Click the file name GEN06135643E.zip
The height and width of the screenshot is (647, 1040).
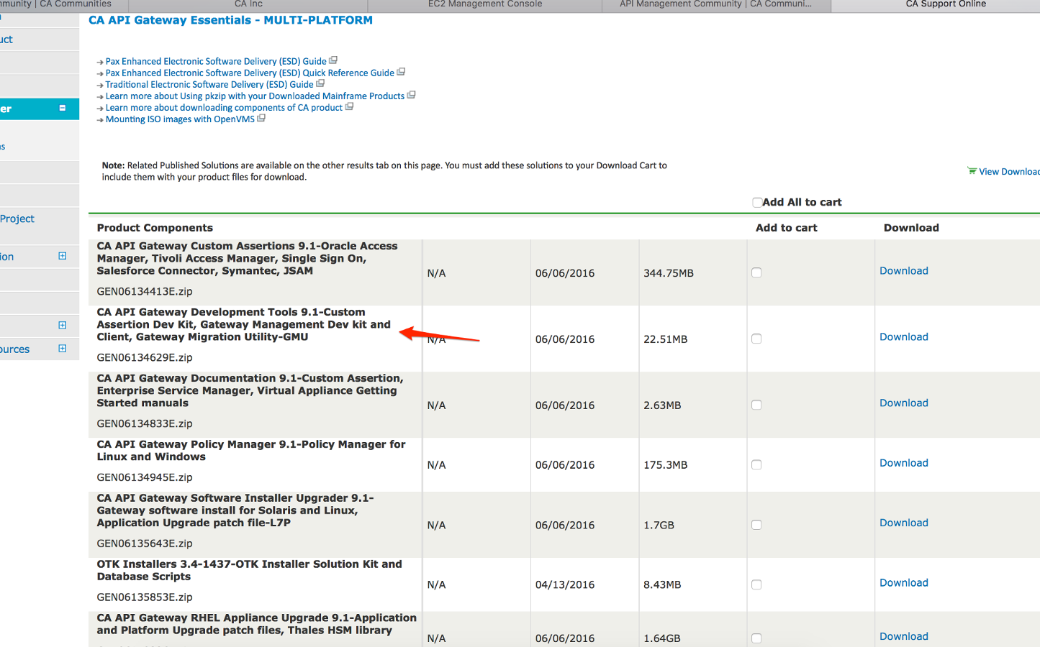point(145,543)
